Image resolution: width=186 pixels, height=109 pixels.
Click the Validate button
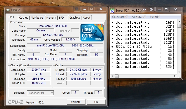pyautogui.click(x=76, y=102)
